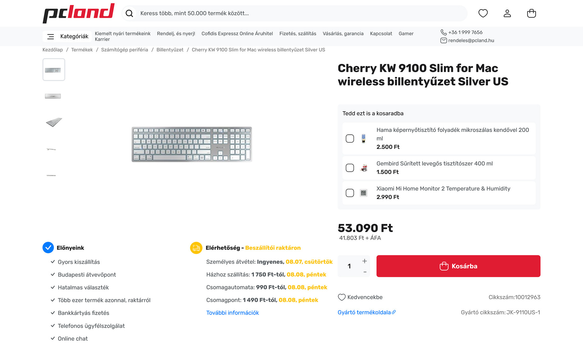Open the wishlist heart icon in header
This screenshot has height=364, width=583.
point(483,13)
